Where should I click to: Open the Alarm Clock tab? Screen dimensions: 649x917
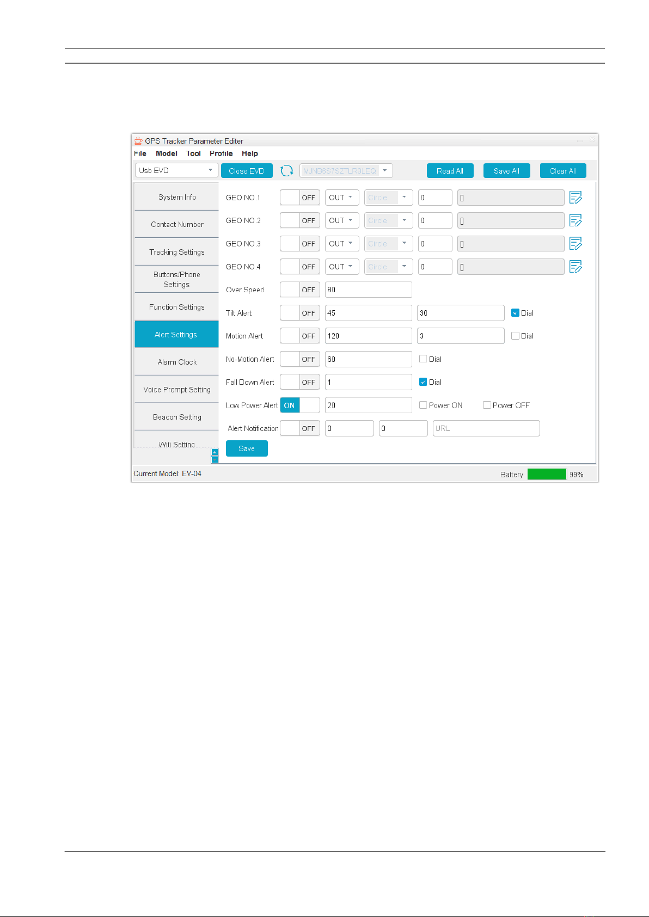tap(176, 362)
